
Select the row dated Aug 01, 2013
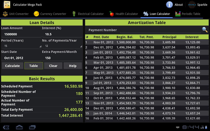tap(147, 88)
